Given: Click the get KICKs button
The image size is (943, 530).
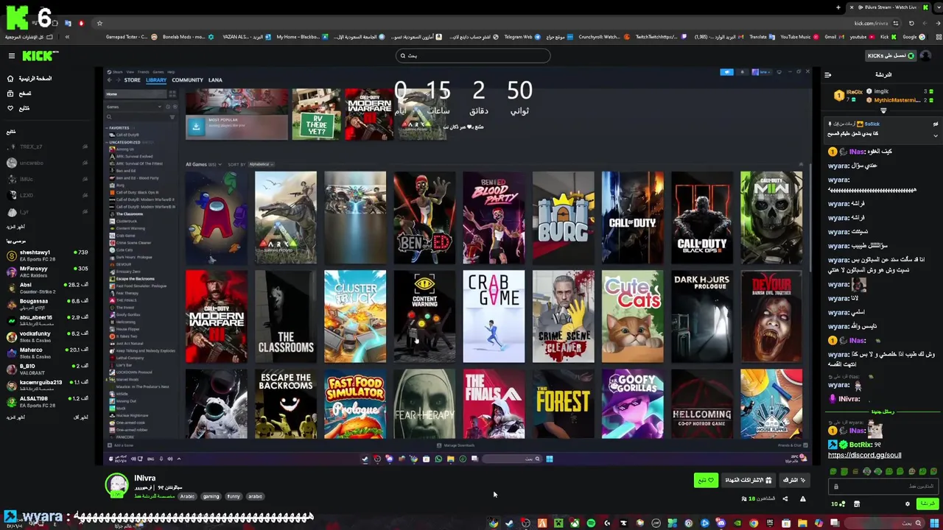Looking at the screenshot, I should pyautogui.click(x=891, y=56).
